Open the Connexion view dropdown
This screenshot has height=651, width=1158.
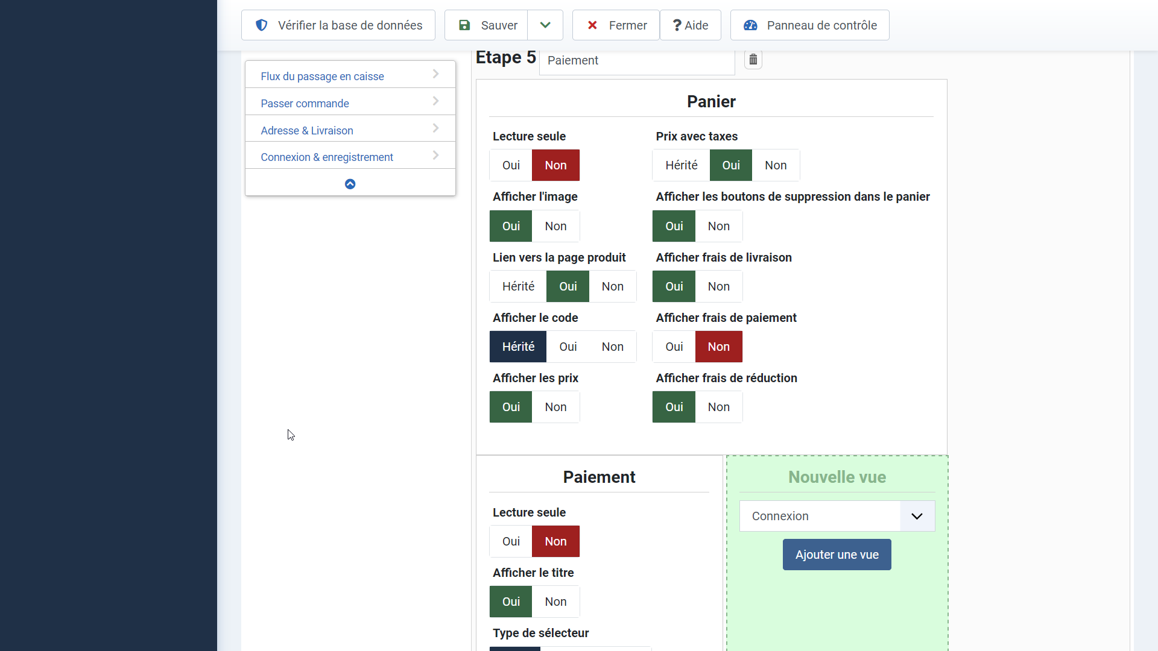pyautogui.click(x=837, y=516)
